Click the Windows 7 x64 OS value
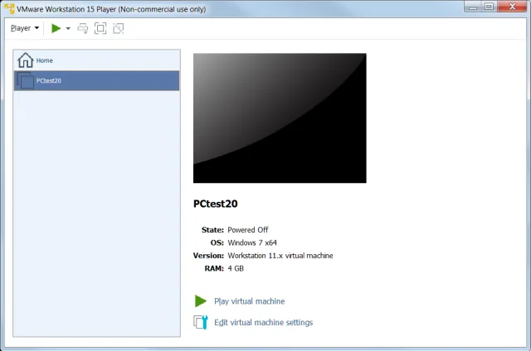 252,243
